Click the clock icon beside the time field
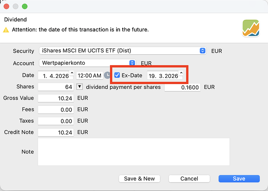268x191 pixels. point(107,75)
